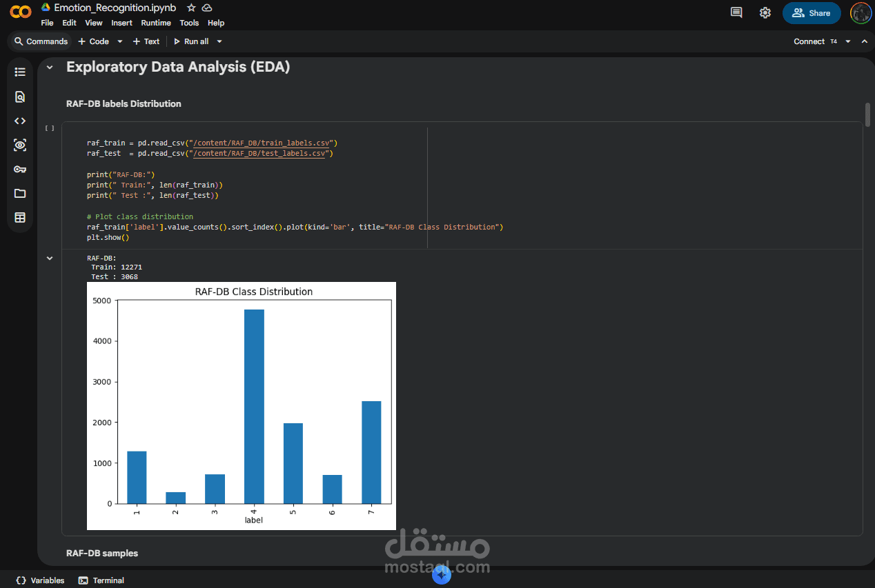Open the variable inspector eye icon
This screenshot has width=875, height=588.
[20, 145]
